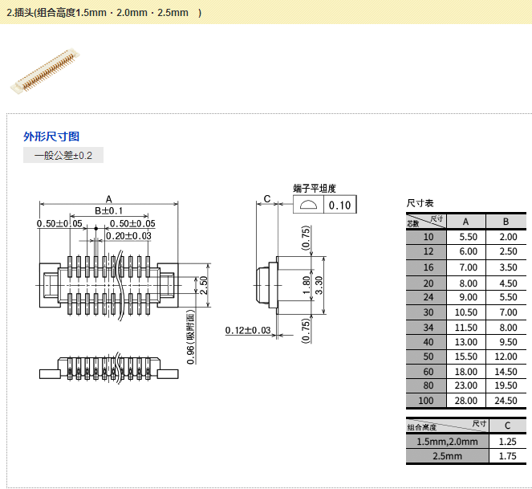The width and height of the screenshot is (532, 489).
Task: Click the top-view connector dimension drawing
Action: point(107,285)
